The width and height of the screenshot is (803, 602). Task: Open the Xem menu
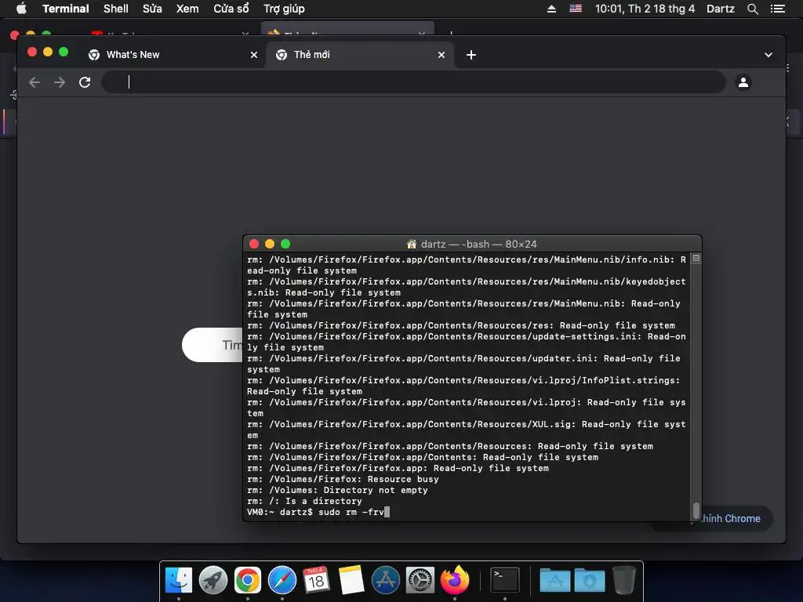tap(187, 9)
